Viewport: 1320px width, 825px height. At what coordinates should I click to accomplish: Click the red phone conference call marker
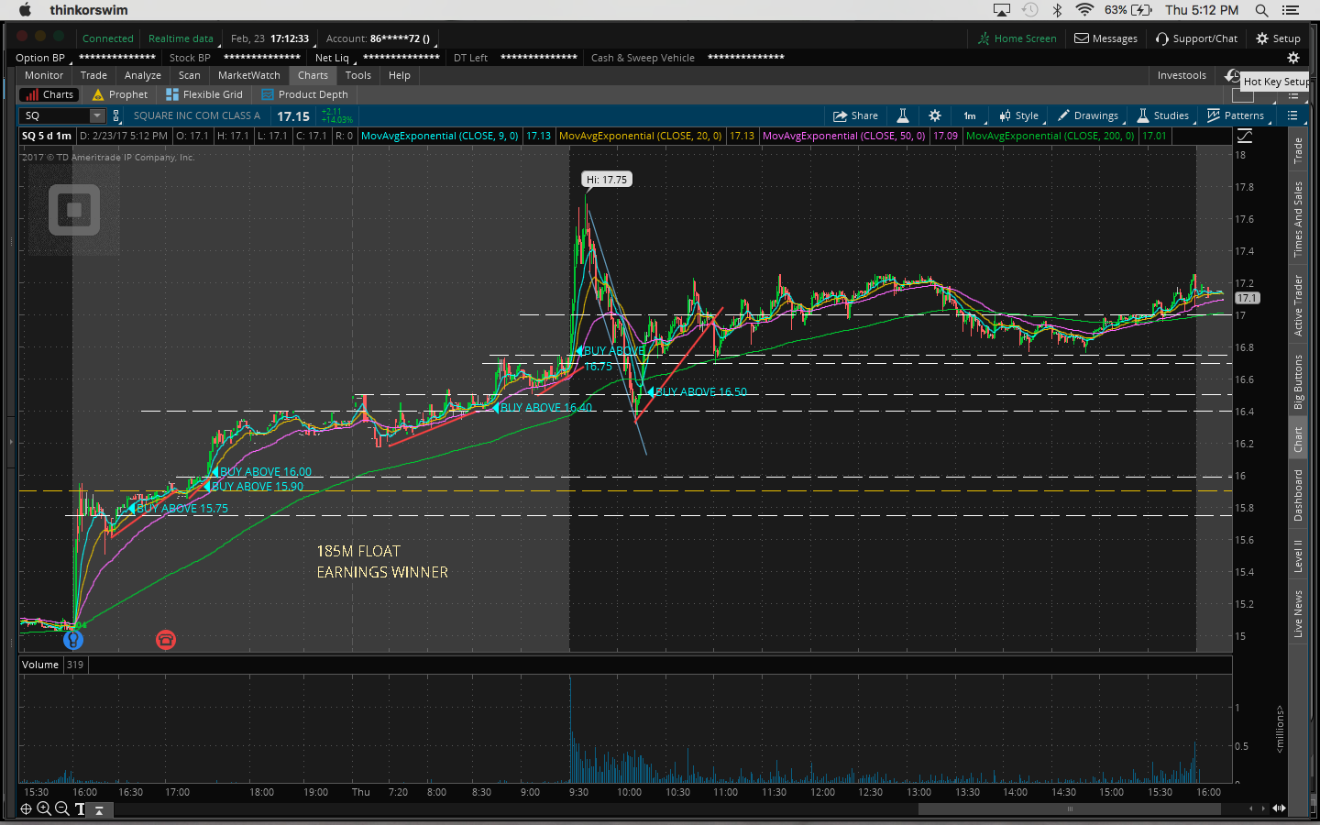click(x=165, y=639)
